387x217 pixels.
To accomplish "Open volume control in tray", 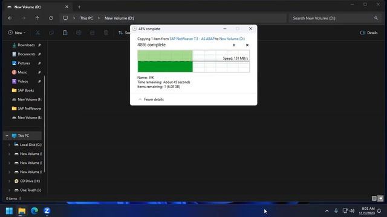I will point(352,211).
